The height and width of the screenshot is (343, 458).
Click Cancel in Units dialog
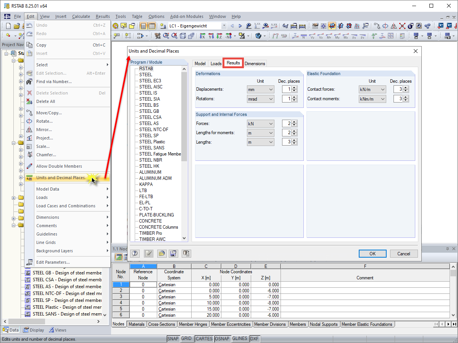[x=404, y=253]
